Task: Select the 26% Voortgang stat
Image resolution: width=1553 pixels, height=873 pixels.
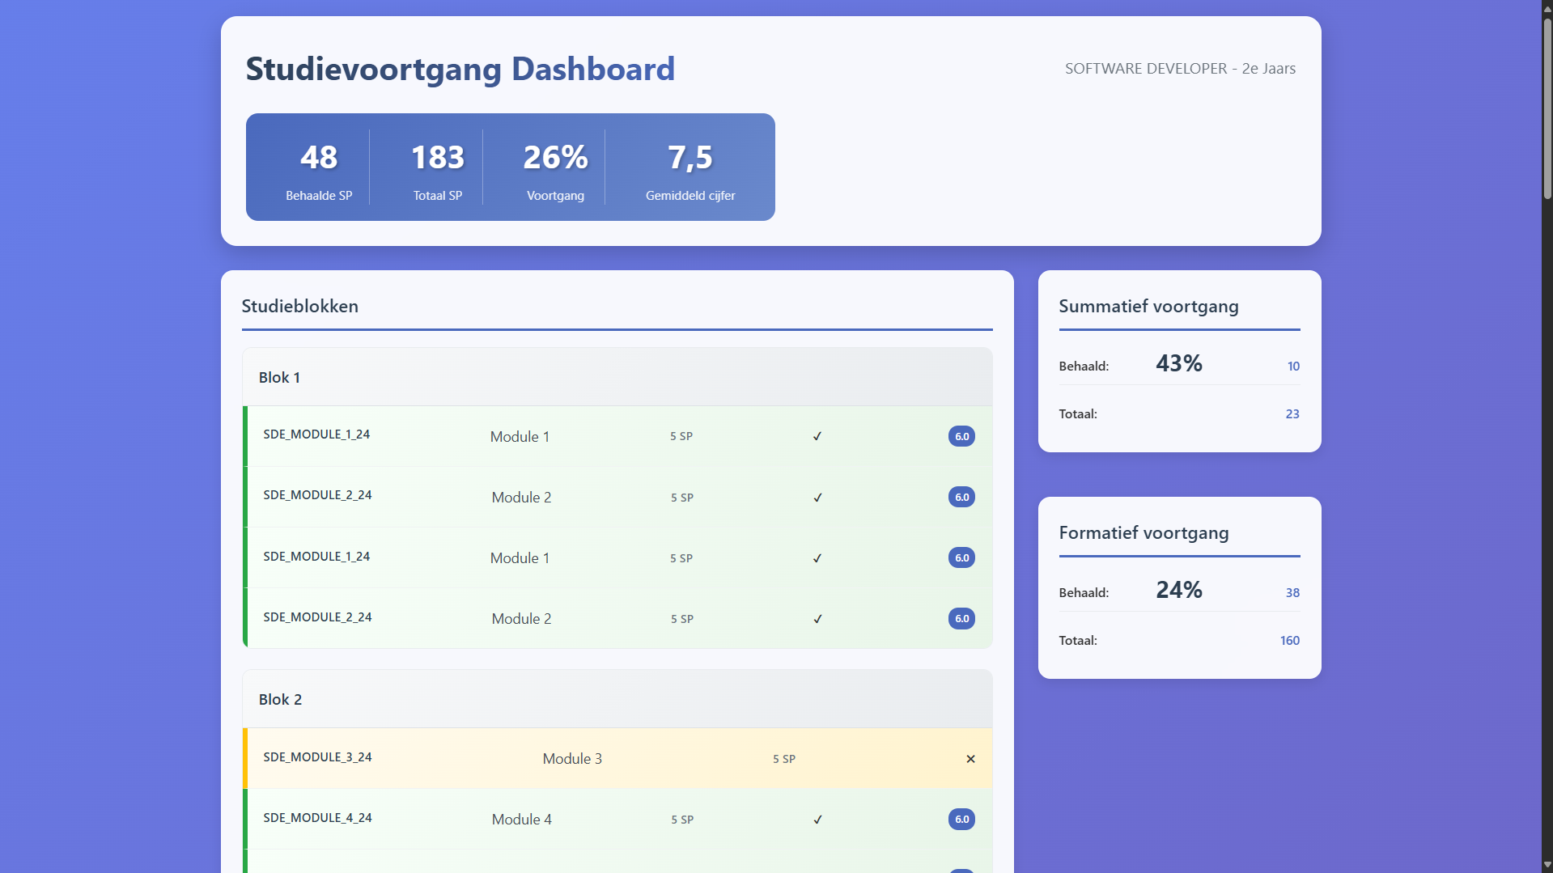Action: pyautogui.click(x=555, y=171)
